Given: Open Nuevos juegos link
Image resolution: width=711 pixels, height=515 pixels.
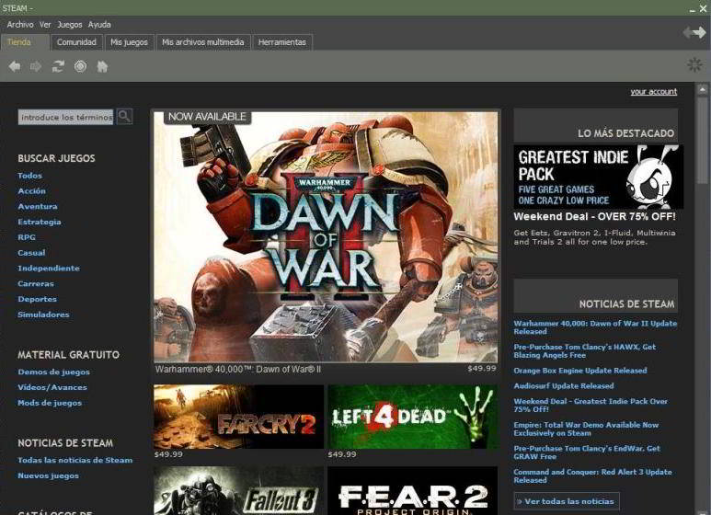Looking at the screenshot, I should [48, 475].
